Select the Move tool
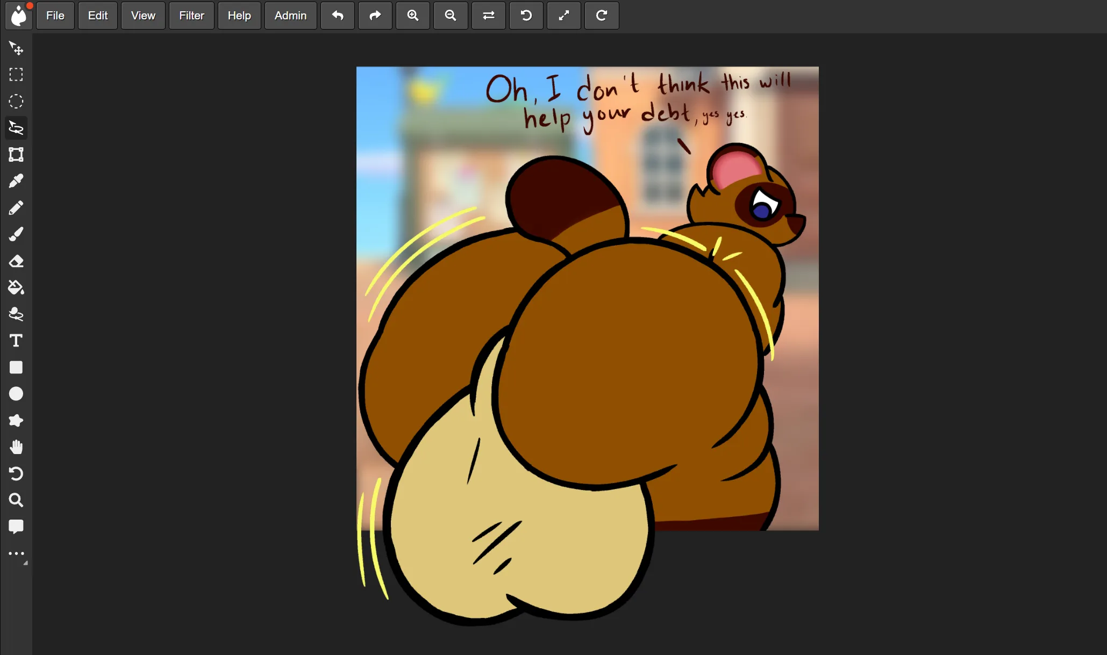Screen dimensions: 1107x655 tap(16, 48)
